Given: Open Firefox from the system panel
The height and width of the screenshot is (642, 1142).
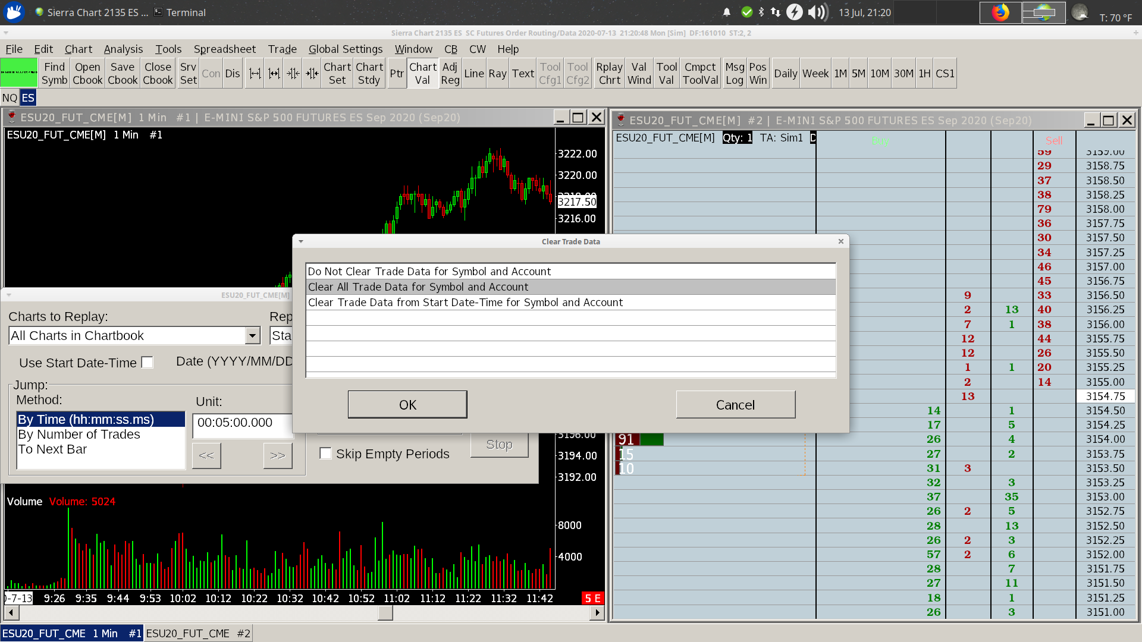Looking at the screenshot, I should [x=1000, y=12].
